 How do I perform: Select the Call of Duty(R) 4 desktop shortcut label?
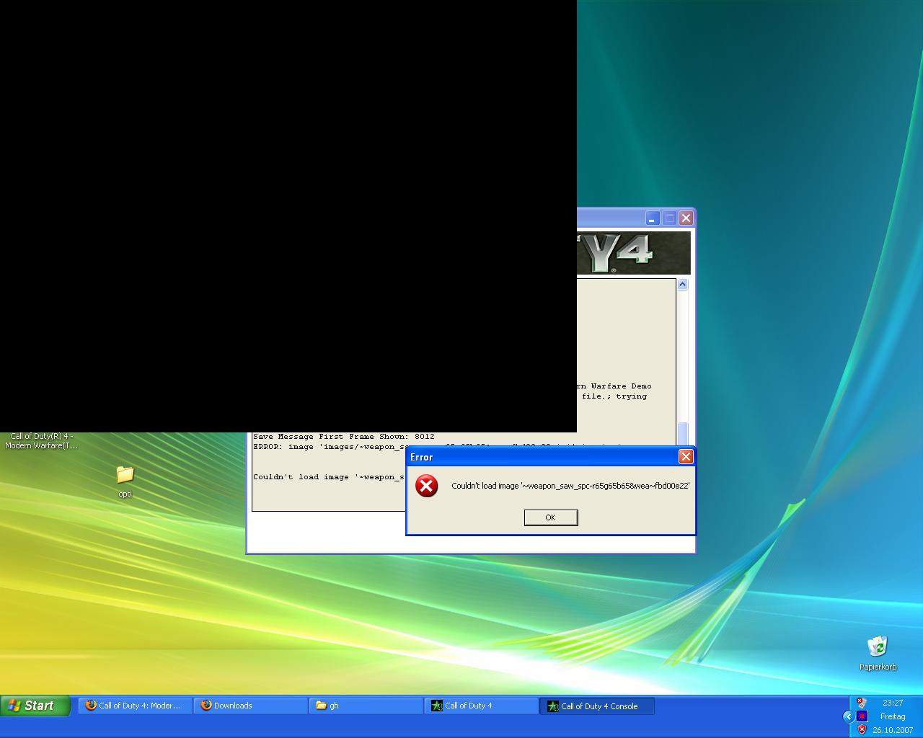point(42,440)
